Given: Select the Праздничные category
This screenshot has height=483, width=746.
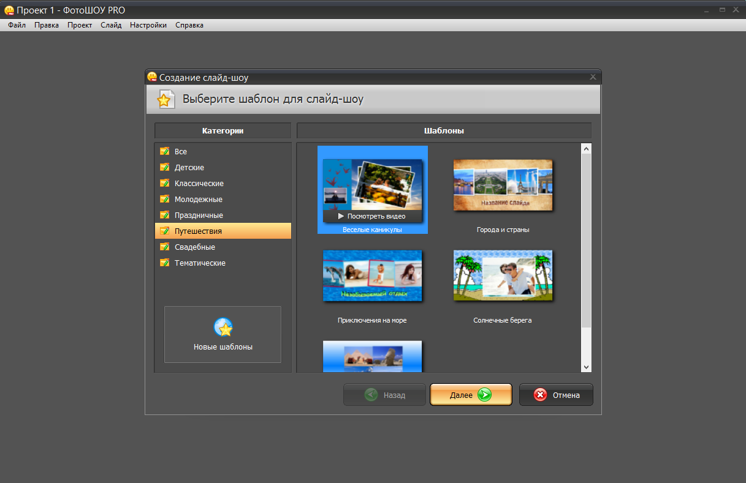Looking at the screenshot, I should [x=223, y=215].
